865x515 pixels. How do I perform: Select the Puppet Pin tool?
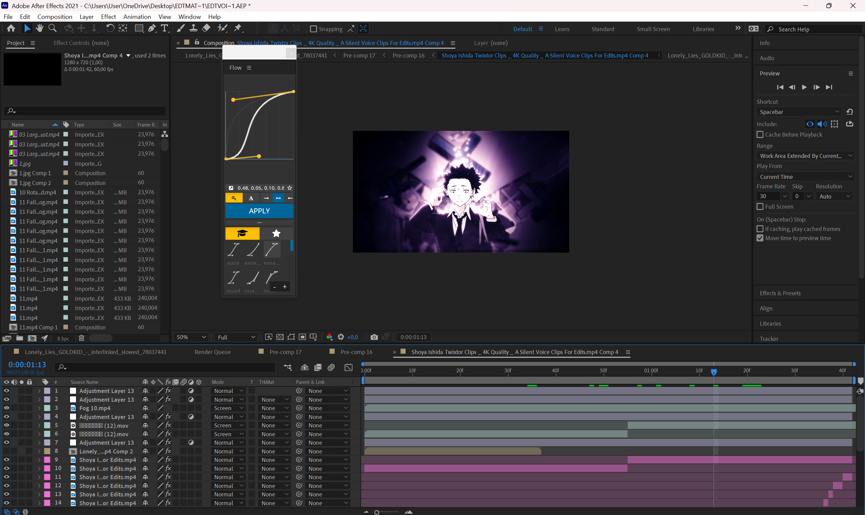click(238, 28)
